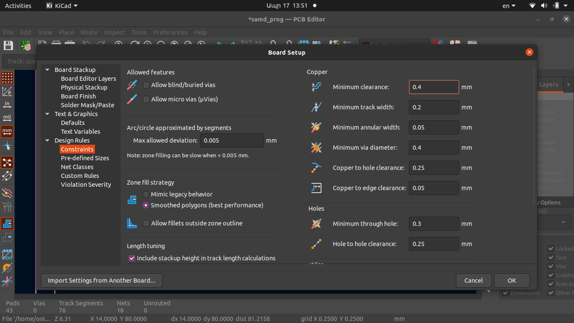This screenshot has width=574, height=323.
Task: Show filled zones icon in left toolbar
Action: 7,224
